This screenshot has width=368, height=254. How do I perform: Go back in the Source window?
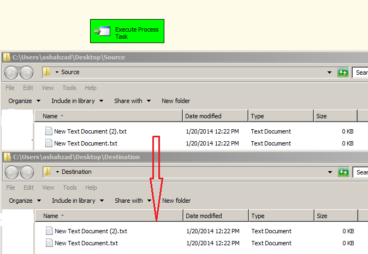pos(11,72)
